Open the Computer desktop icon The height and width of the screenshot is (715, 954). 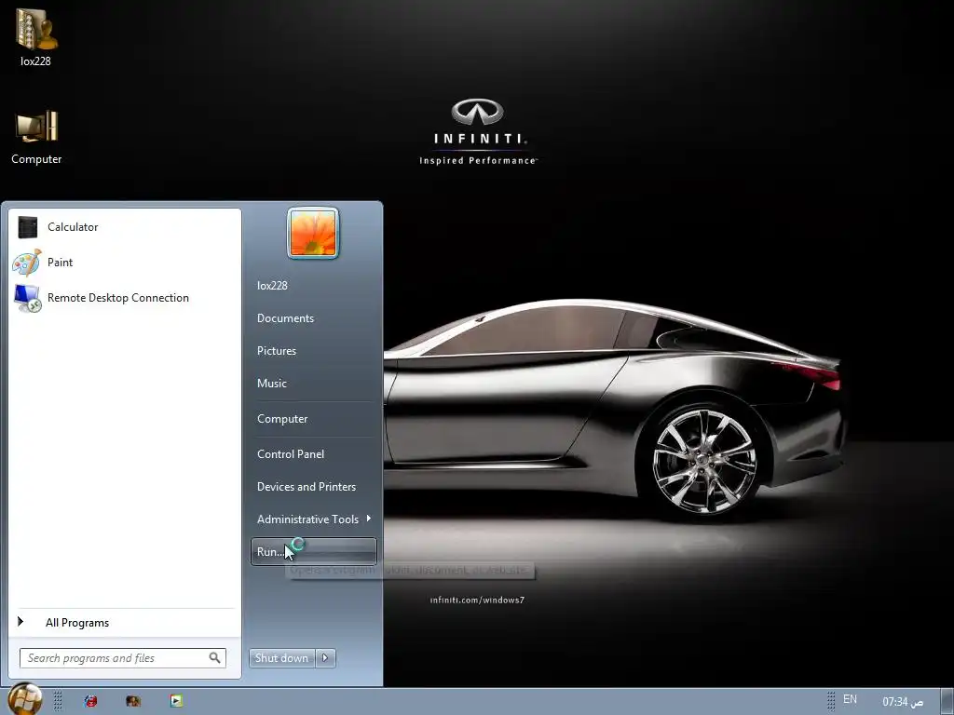click(36, 137)
